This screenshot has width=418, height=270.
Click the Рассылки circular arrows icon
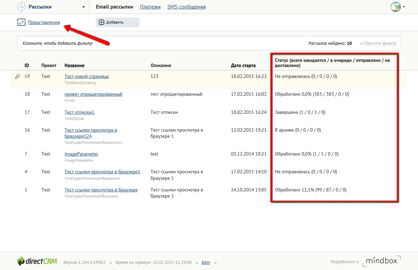[x=21, y=7]
